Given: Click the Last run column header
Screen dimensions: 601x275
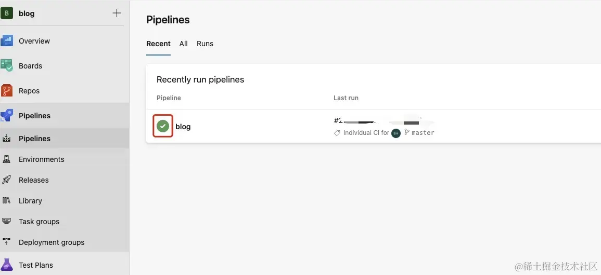Looking at the screenshot, I should (346, 98).
